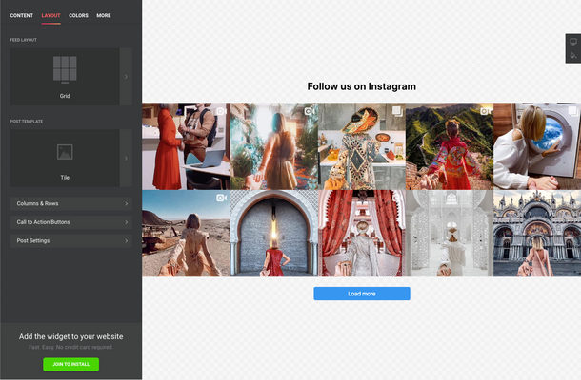The image size is (581, 380).
Task: Click the Join to Install button
Action: (x=70, y=364)
